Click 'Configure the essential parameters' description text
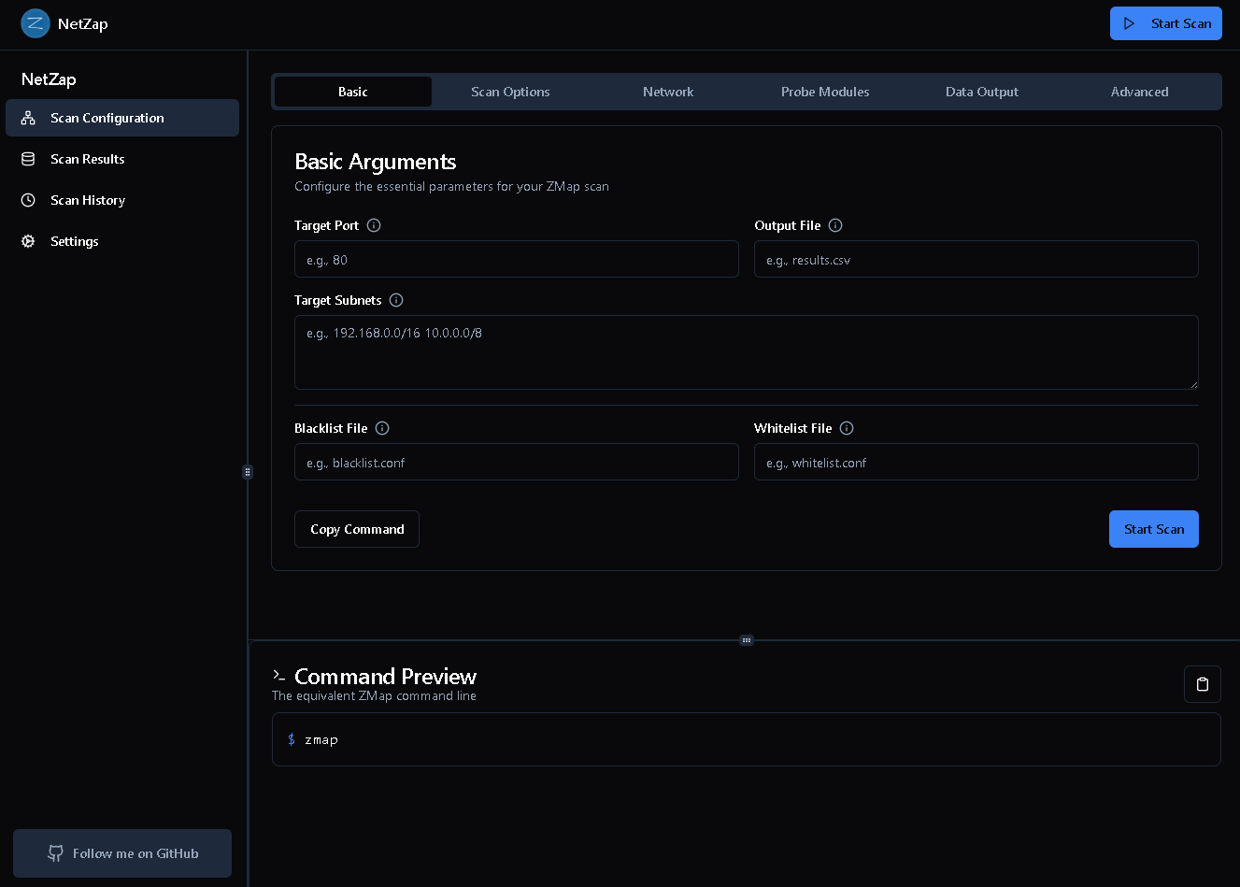Image resolution: width=1240 pixels, height=887 pixels. coord(451,186)
